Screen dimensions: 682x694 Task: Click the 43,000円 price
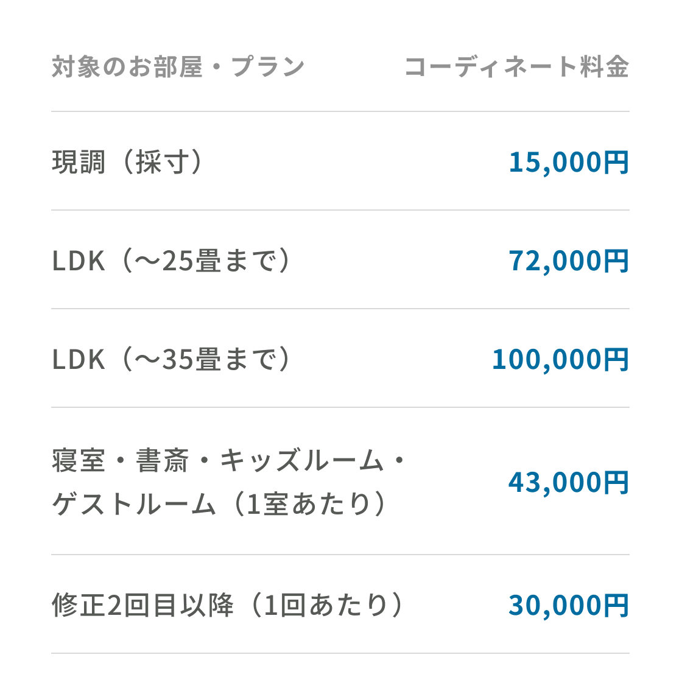pos(569,482)
